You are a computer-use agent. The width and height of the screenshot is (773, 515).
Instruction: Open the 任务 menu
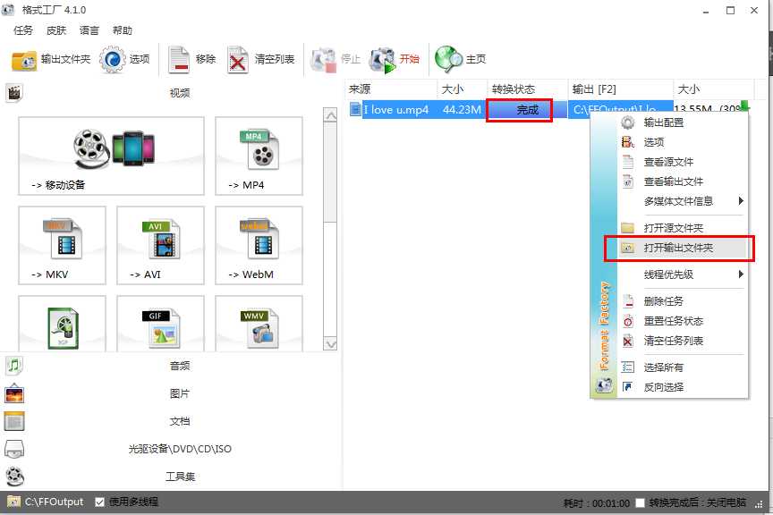[23, 30]
